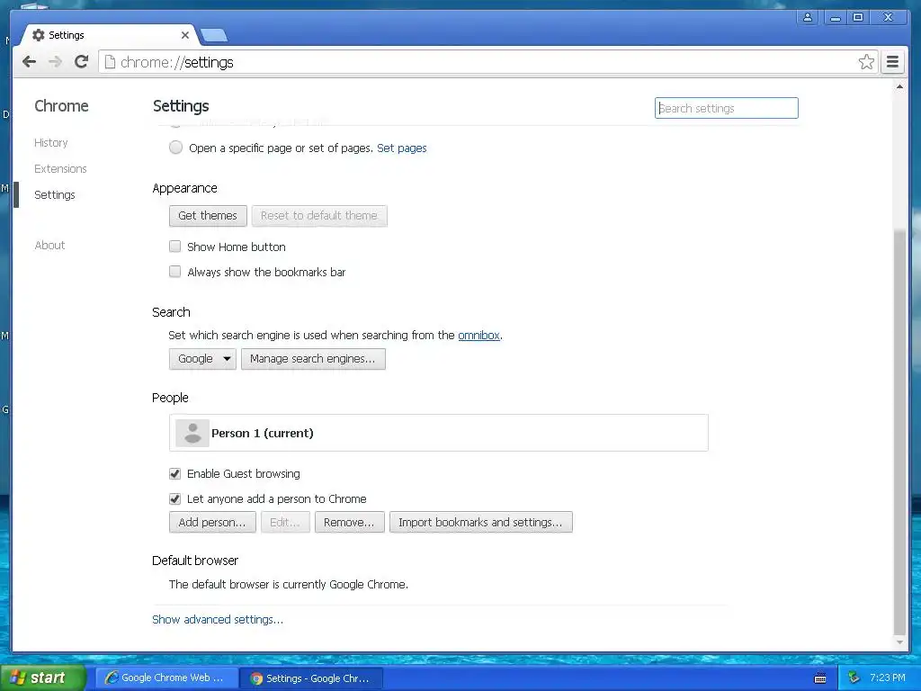Reload the settings page
Image resolution: width=921 pixels, height=691 pixels.
pyautogui.click(x=82, y=62)
